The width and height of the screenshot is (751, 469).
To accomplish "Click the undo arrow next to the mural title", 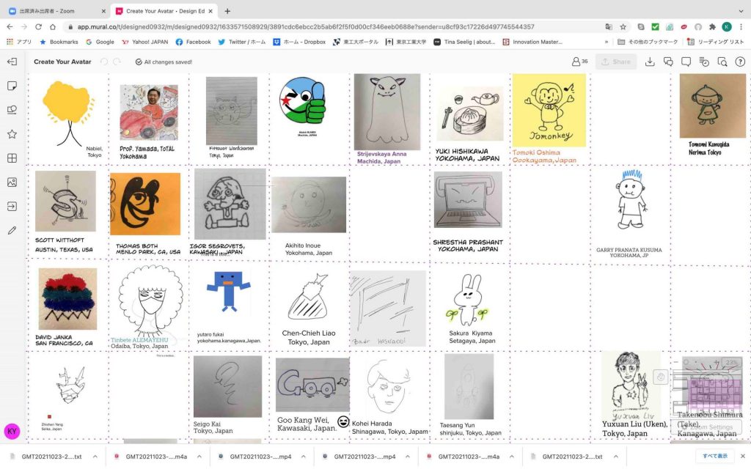I will [104, 62].
